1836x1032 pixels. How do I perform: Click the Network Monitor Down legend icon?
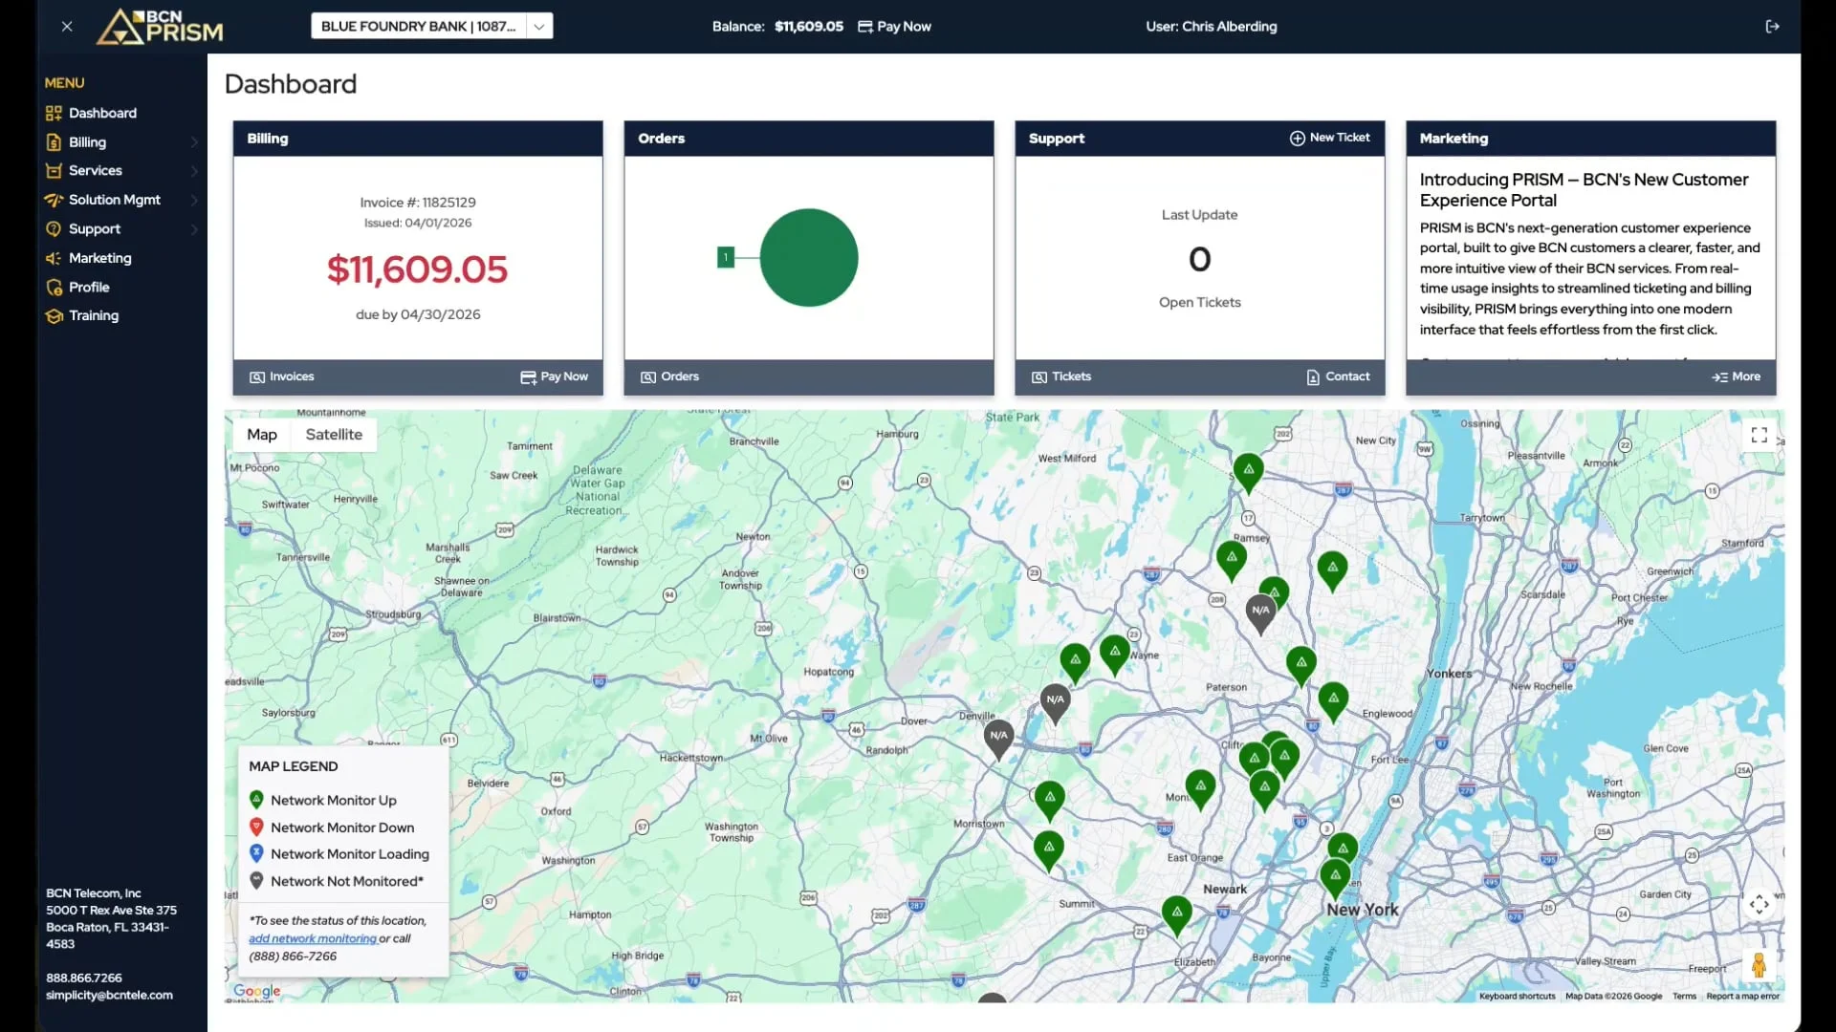[256, 828]
